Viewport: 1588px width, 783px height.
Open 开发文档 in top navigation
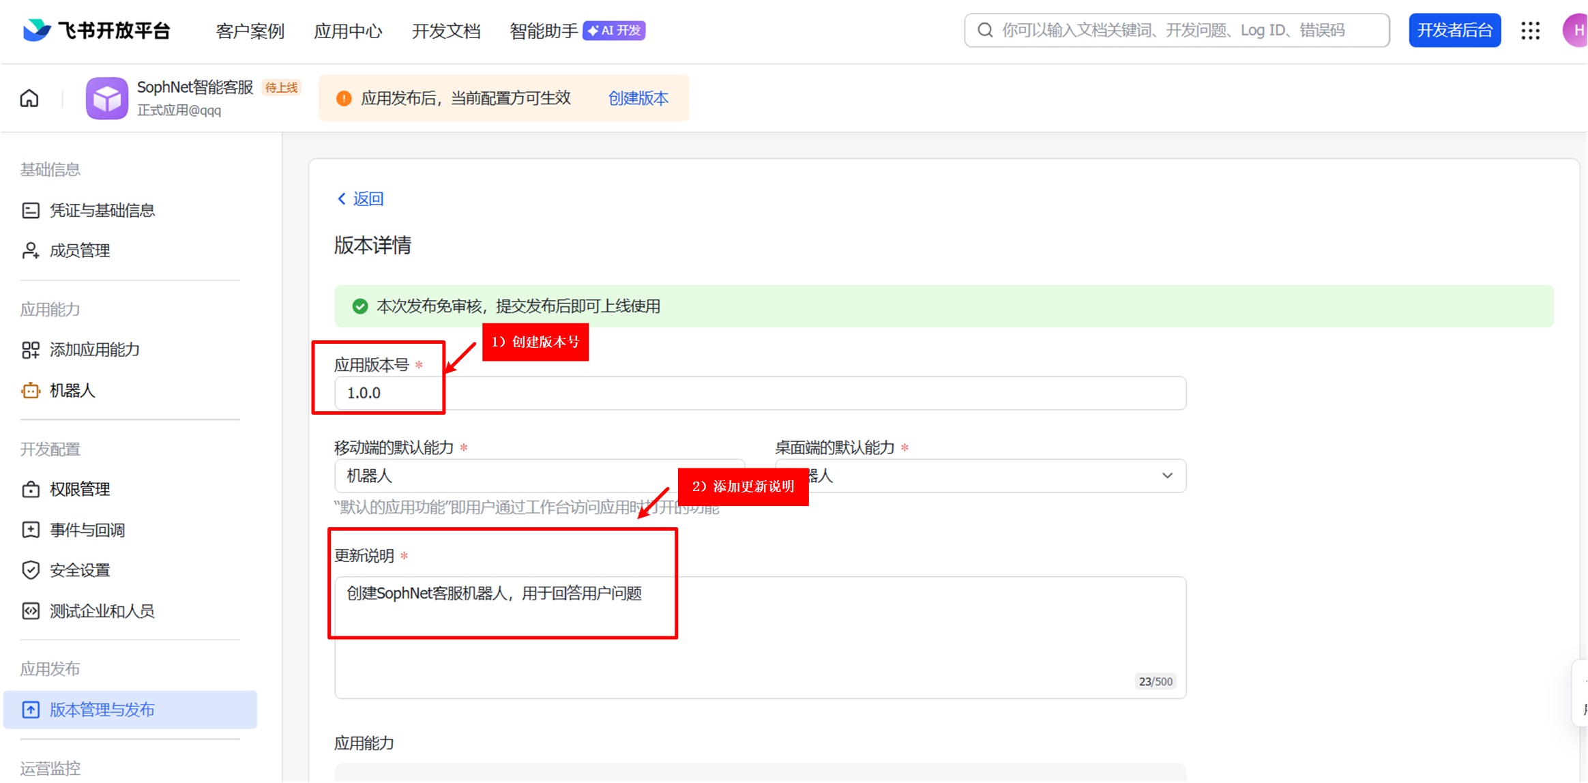click(446, 31)
